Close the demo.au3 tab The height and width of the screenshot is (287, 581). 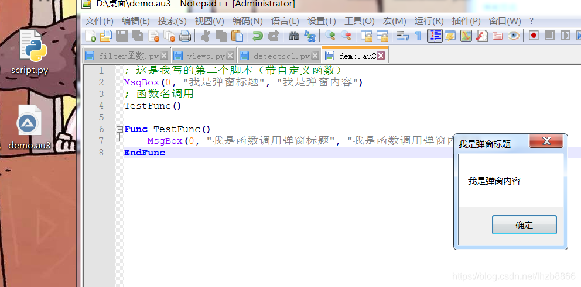[x=381, y=56]
